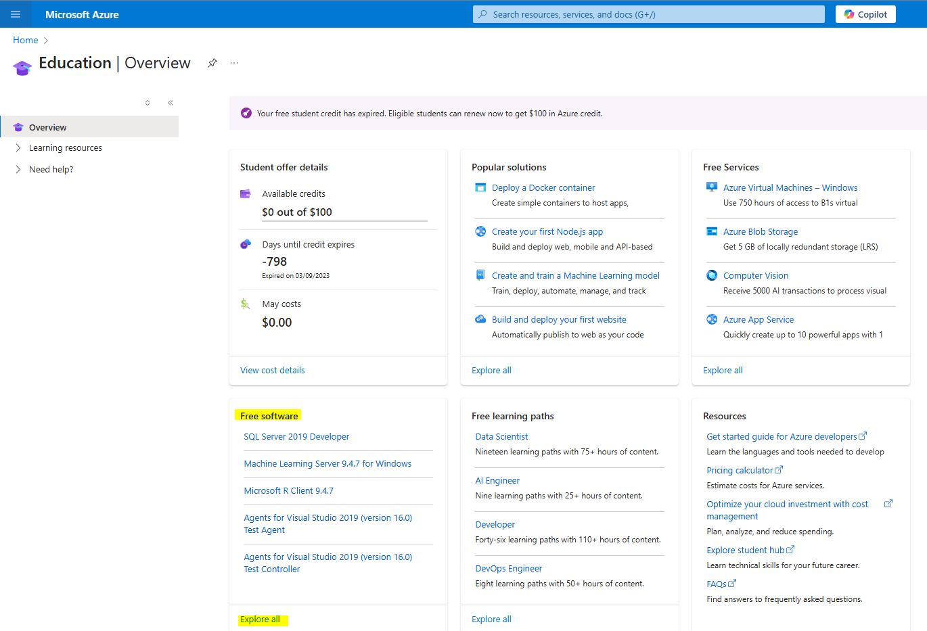Click external link icon beside Optimize cloud investment
Viewport: 927px width, 631px height.
click(888, 504)
